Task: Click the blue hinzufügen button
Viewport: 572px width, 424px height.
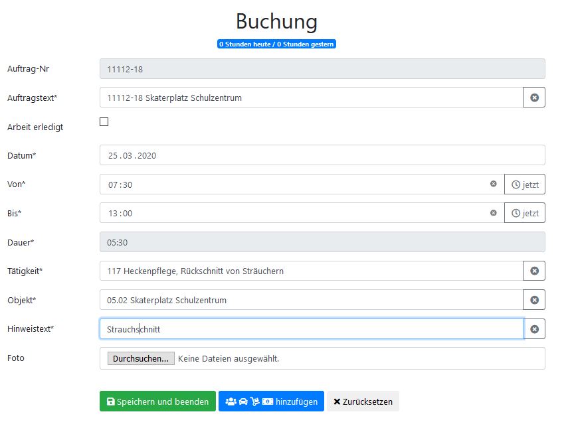Action: tap(271, 401)
